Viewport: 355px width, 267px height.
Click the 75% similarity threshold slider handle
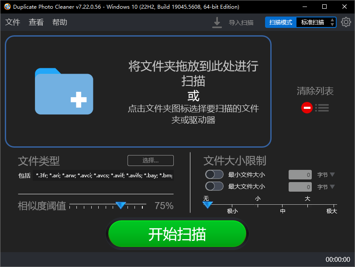[x=121, y=206]
